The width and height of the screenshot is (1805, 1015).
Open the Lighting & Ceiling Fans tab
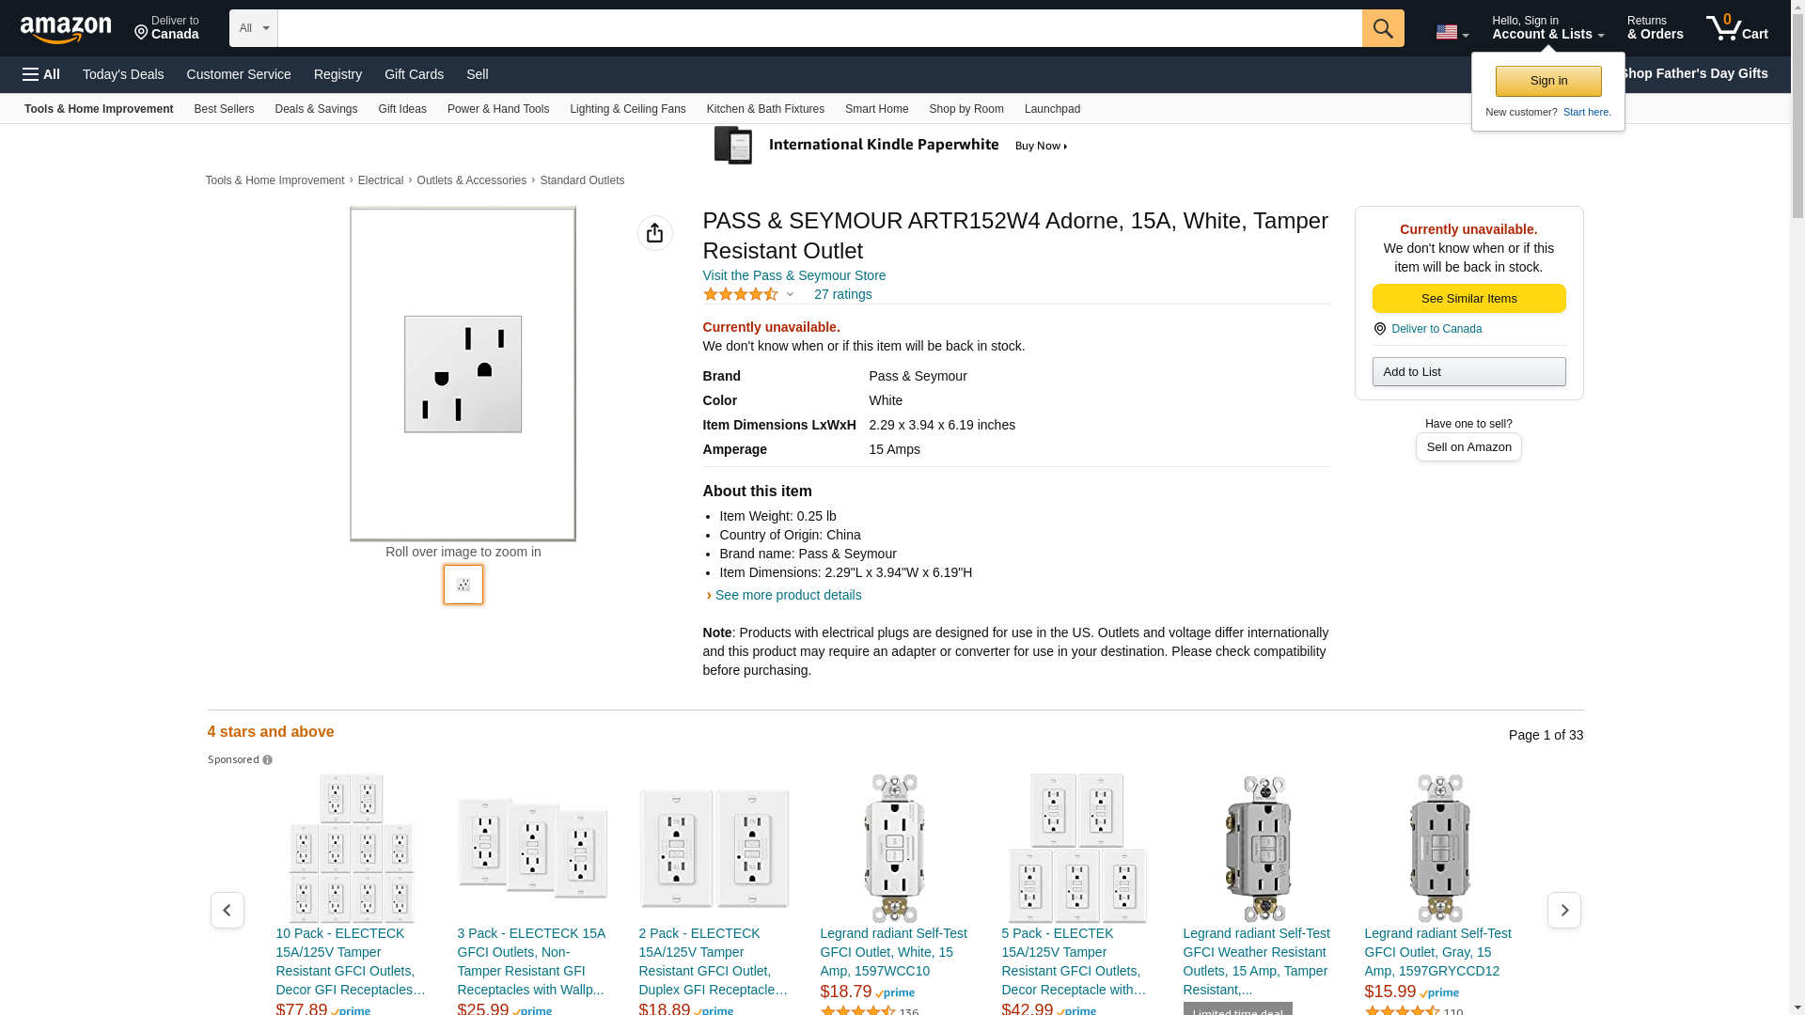pyautogui.click(x=627, y=109)
